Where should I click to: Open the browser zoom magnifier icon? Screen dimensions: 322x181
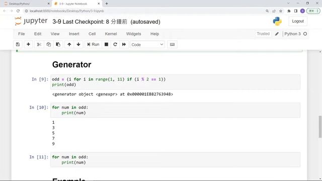[x=267, y=11]
